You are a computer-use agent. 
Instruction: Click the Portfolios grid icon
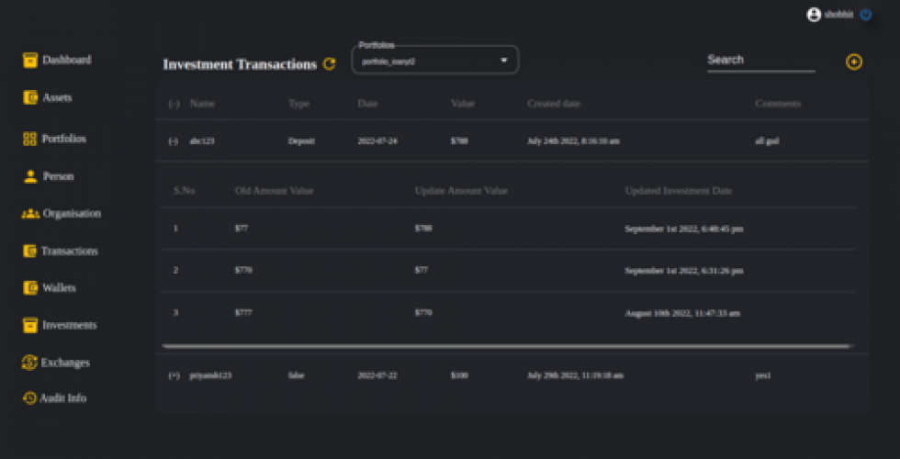tap(29, 139)
